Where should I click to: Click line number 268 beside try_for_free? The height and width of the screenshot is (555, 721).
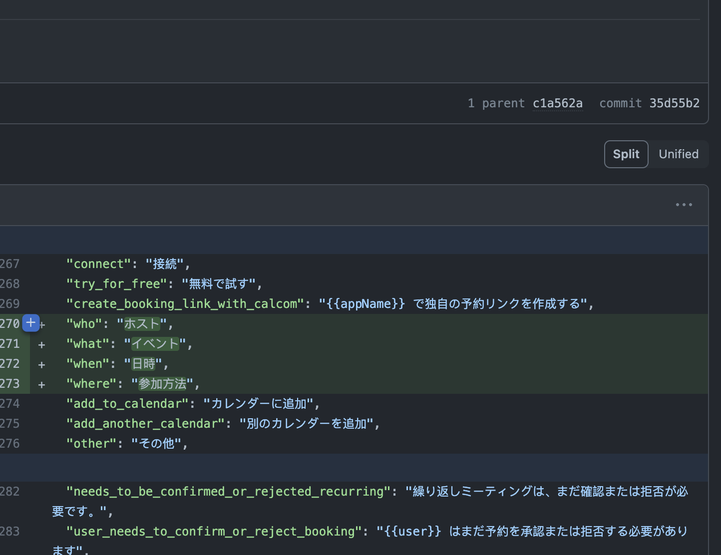pos(10,283)
